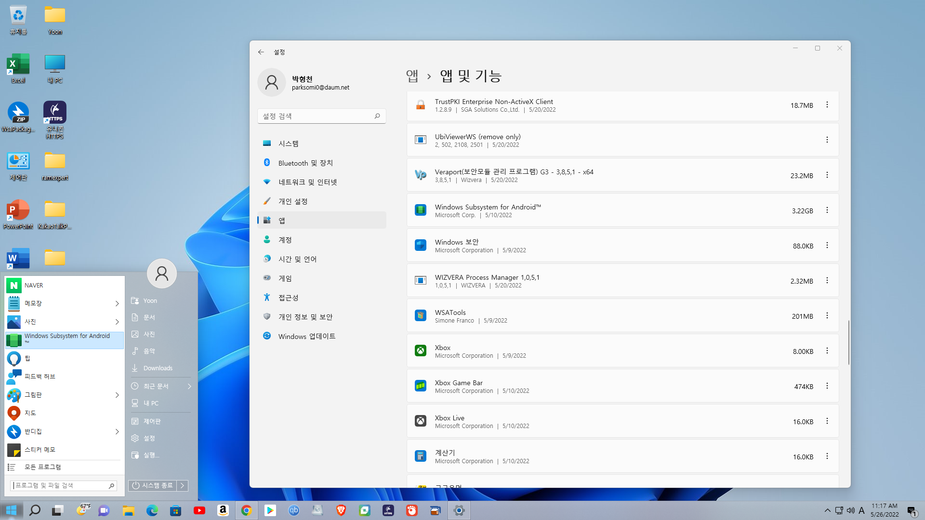The width and height of the screenshot is (925, 520).
Task: Click the Xbox Game Bar icon
Action: point(421,386)
